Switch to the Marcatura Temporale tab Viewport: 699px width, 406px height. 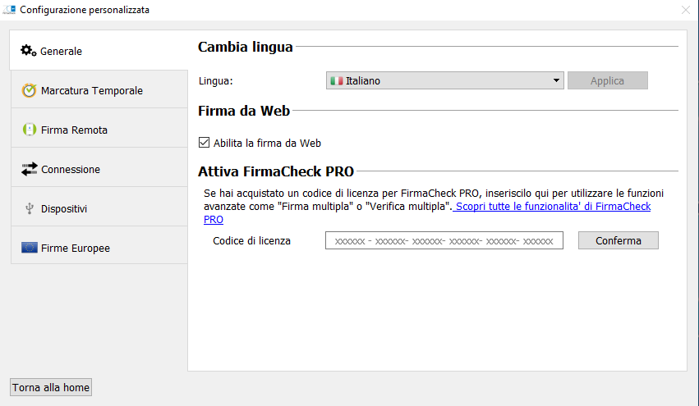click(99, 90)
